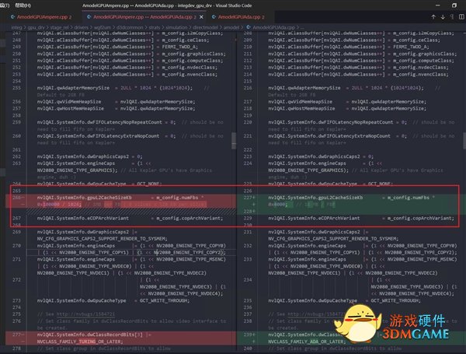Screen dimensions: 466x354
Task: Click the drivers breadcrumb segment
Action: click(x=81, y=27)
